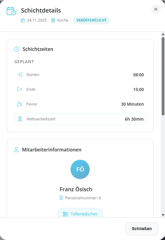
Task: Click the person icon beside Mitarbeiterinformationen
Action: 16,150
